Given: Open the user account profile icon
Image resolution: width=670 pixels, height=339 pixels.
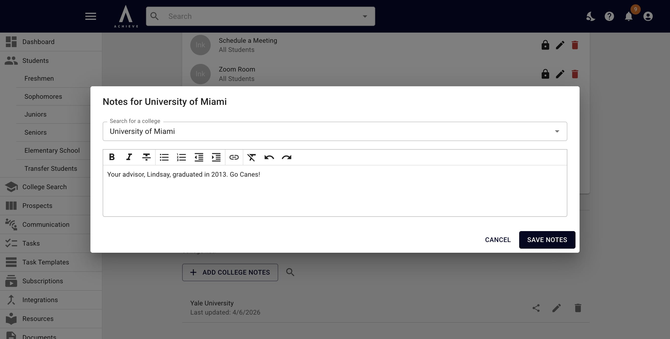Looking at the screenshot, I should [648, 16].
